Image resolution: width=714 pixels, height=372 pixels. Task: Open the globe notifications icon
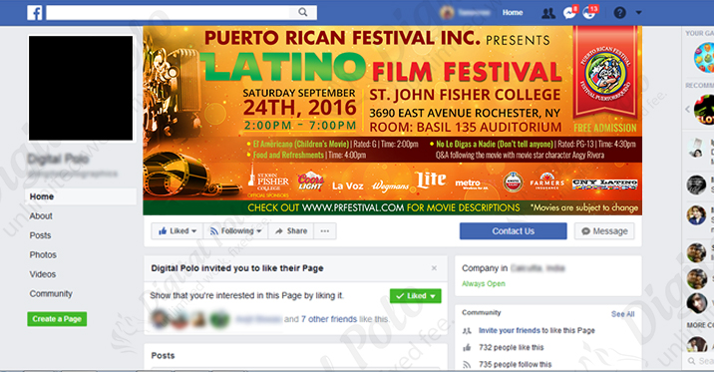589,13
